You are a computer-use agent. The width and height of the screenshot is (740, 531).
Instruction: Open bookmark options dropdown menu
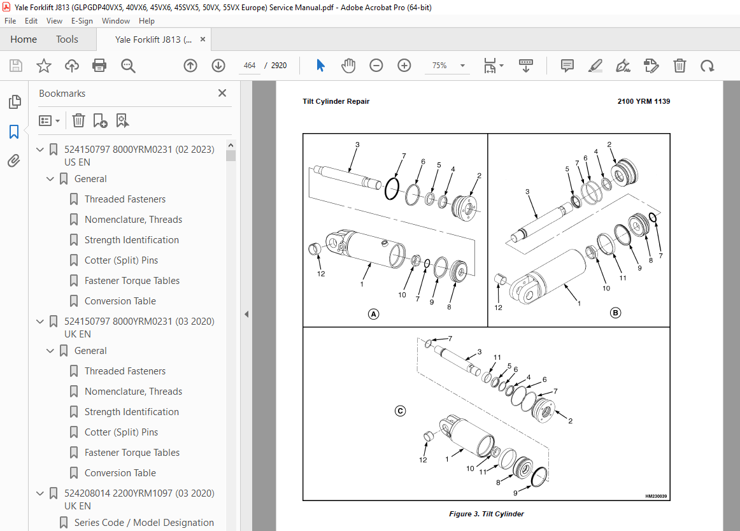click(50, 121)
